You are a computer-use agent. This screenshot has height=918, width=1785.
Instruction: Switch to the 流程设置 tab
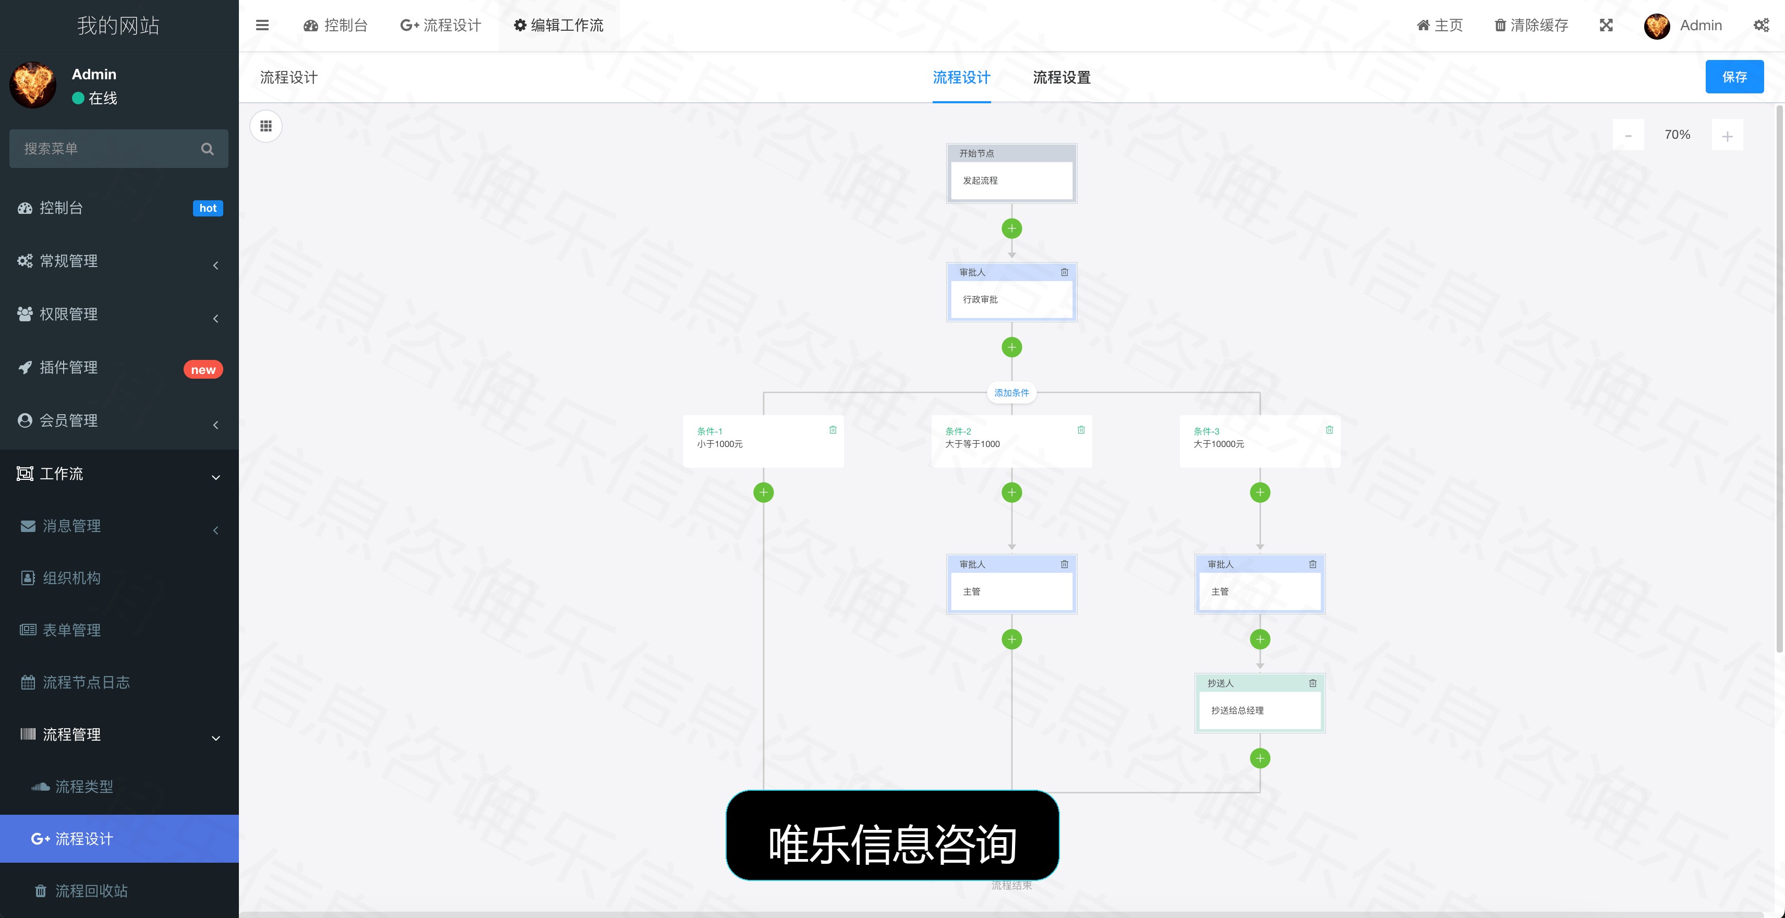click(x=1062, y=78)
